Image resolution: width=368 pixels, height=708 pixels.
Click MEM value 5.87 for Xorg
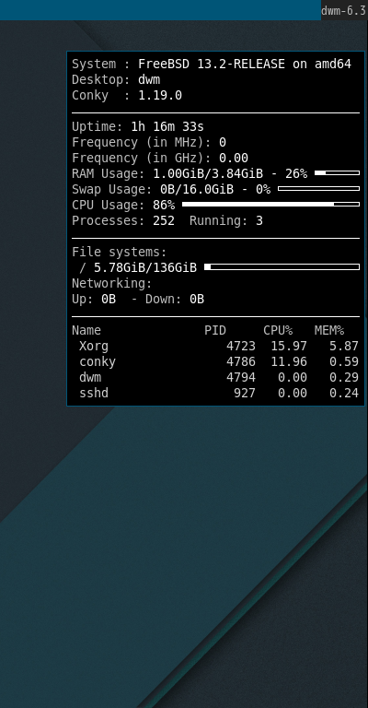344,347
